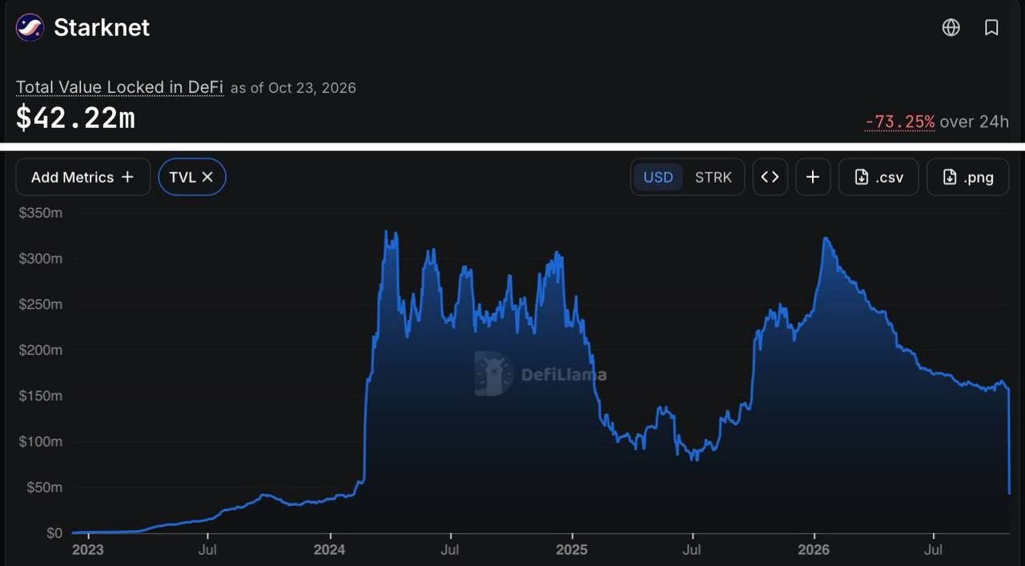The image size is (1025, 566).
Task: Click the $100m y-axis label
Action: tap(40, 441)
